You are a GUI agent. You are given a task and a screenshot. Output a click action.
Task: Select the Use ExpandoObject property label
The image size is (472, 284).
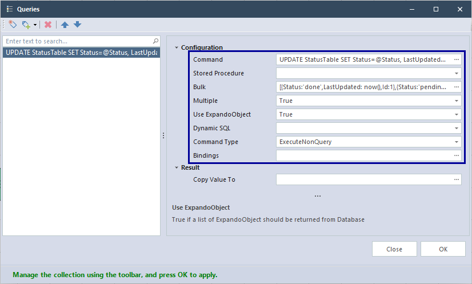pos(222,114)
